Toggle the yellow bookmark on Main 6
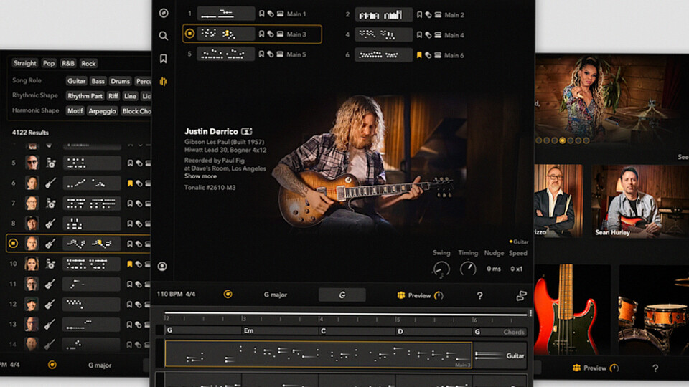 coord(419,55)
